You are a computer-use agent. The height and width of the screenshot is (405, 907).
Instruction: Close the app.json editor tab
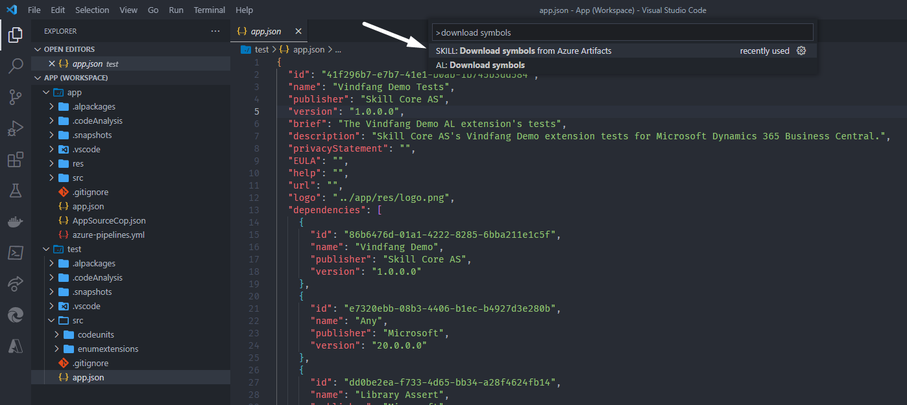(298, 31)
